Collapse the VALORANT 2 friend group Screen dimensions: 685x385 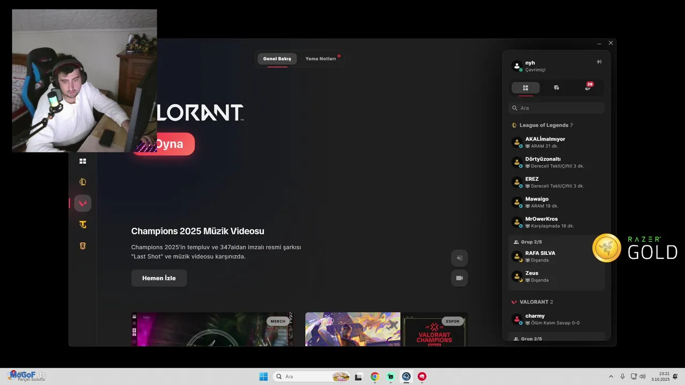pyautogui.click(x=532, y=302)
